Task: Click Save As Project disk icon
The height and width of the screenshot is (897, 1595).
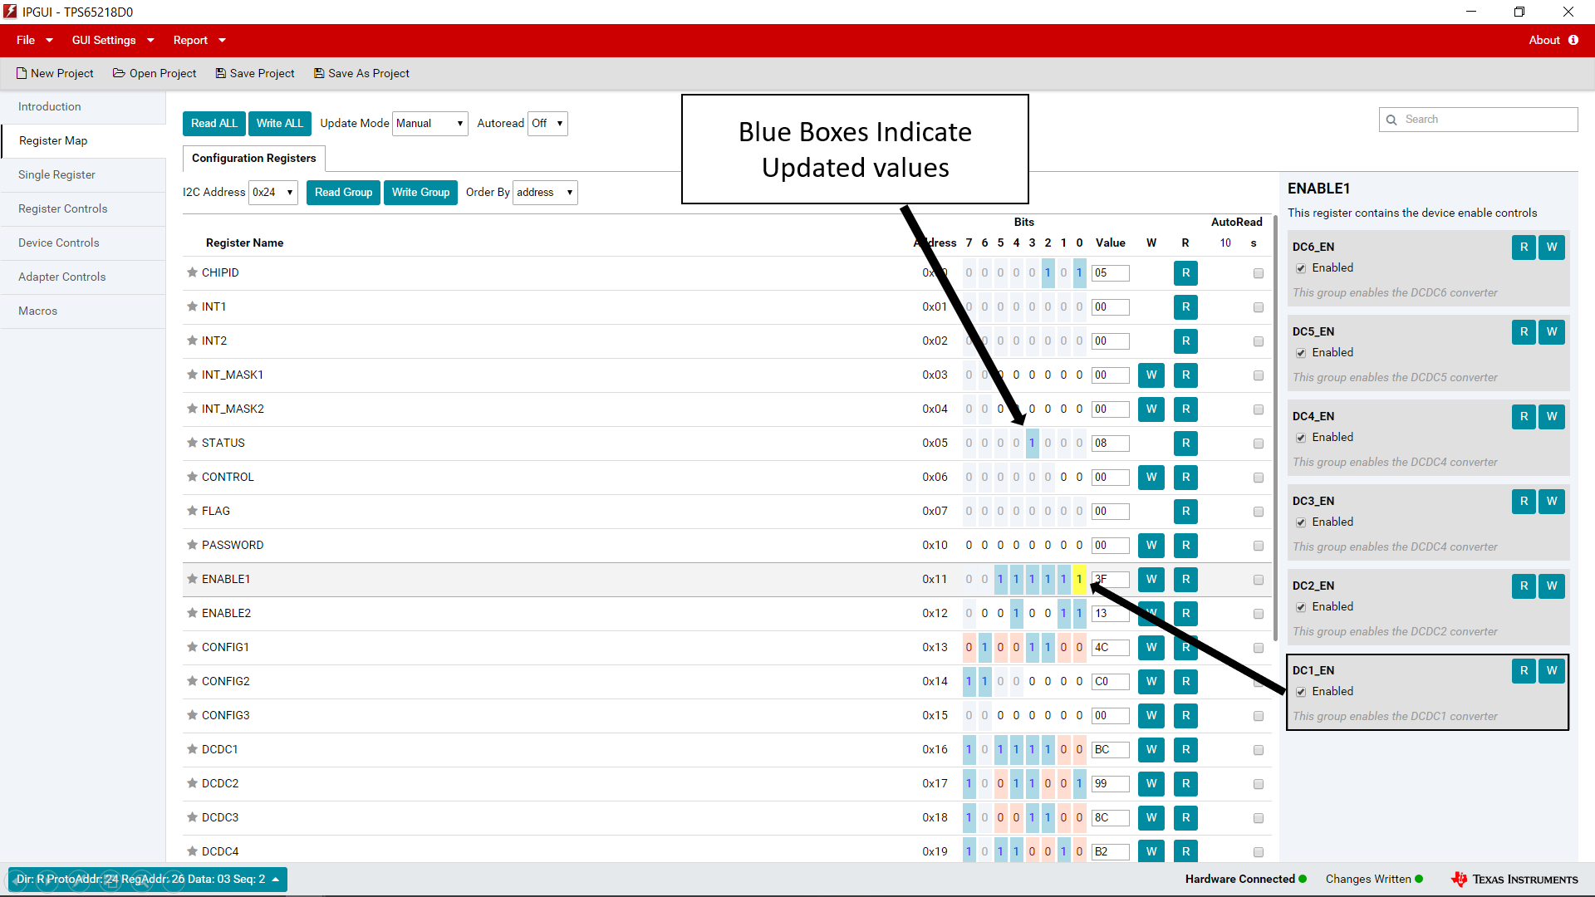Action: pos(319,73)
